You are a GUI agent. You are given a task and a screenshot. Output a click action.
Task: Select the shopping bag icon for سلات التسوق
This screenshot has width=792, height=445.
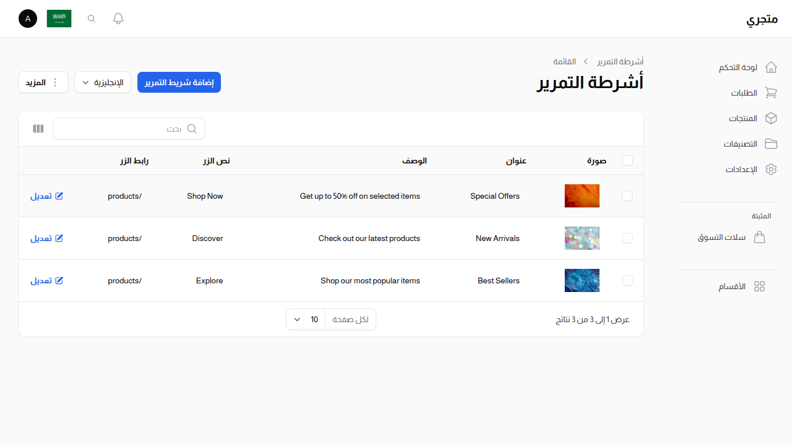(760, 237)
